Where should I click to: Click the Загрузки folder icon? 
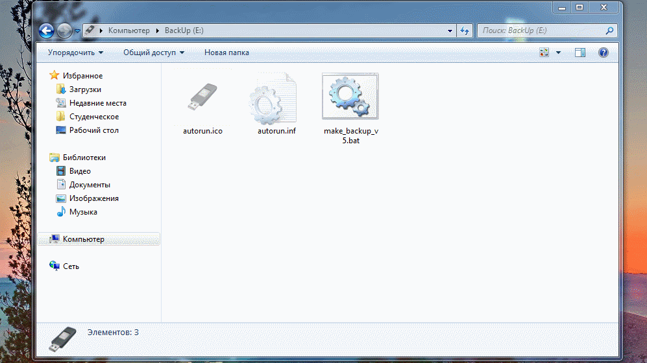(x=60, y=89)
